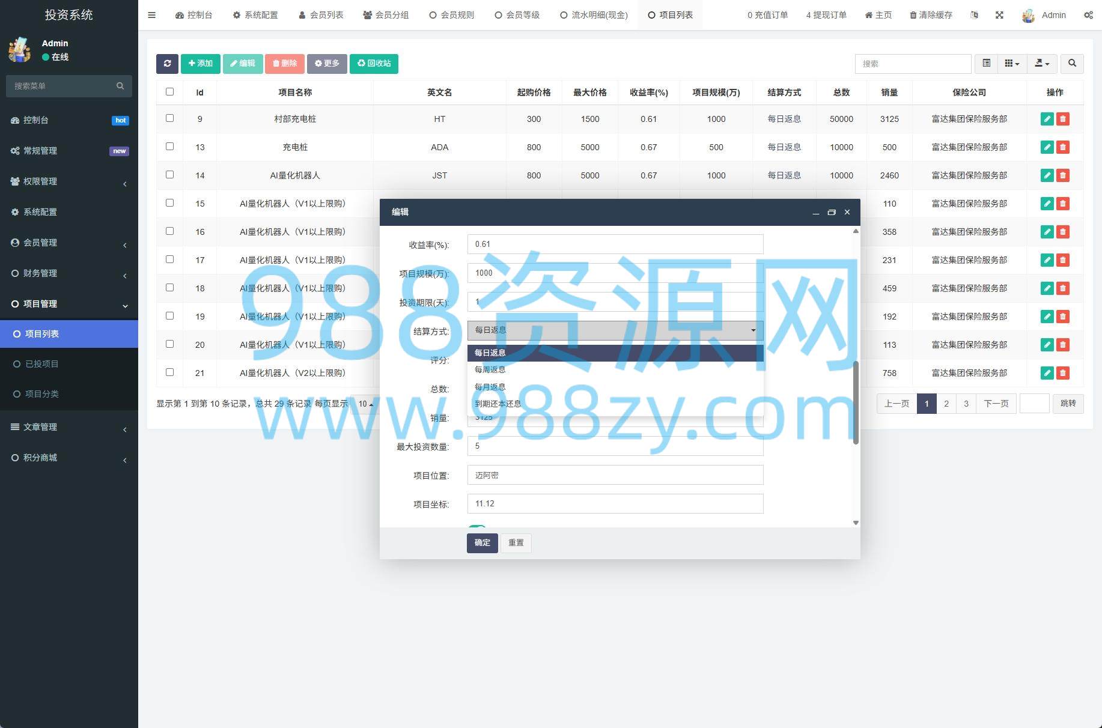Image resolution: width=1102 pixels, height=728 pixels.
Task: Toggle table card view icon
Action: click(986, 64)
